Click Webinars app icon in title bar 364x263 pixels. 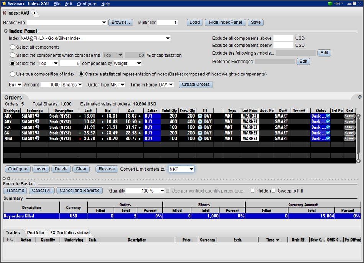4,3
